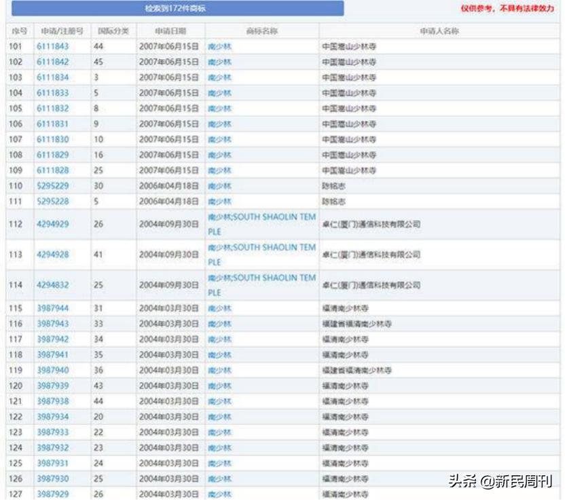Click the 国际分类 column header

(113, 31)
